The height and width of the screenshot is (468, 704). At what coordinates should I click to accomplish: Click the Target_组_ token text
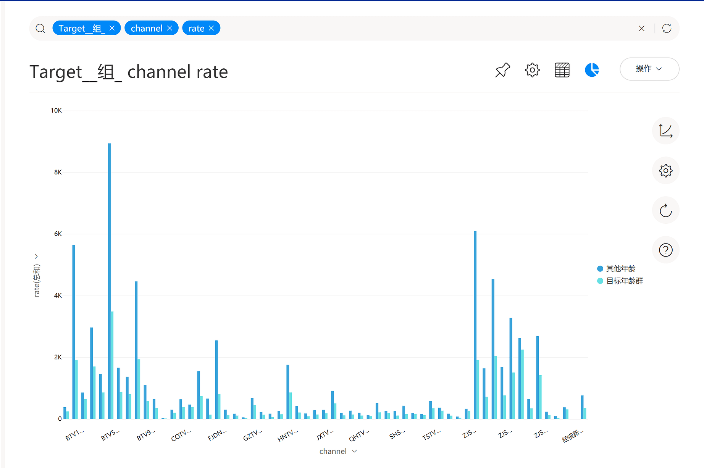click(82, 28)
